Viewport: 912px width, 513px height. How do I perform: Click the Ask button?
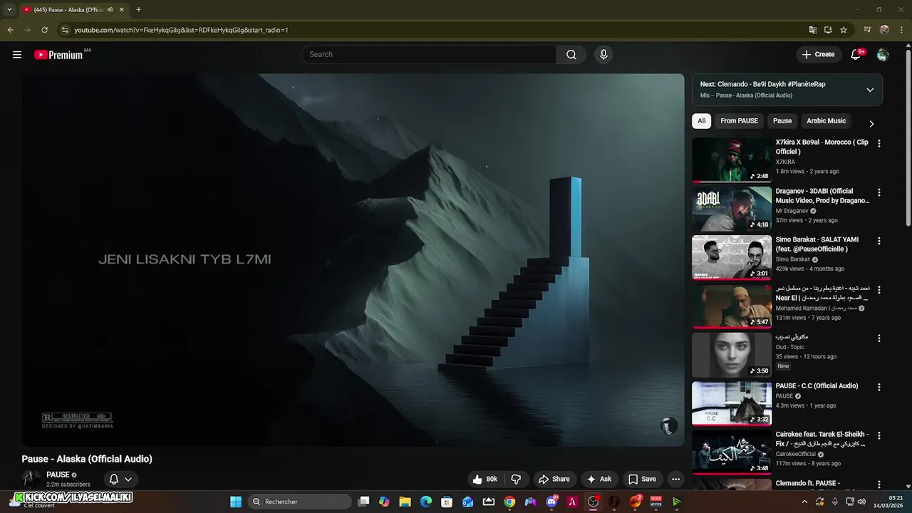(598, 480)
